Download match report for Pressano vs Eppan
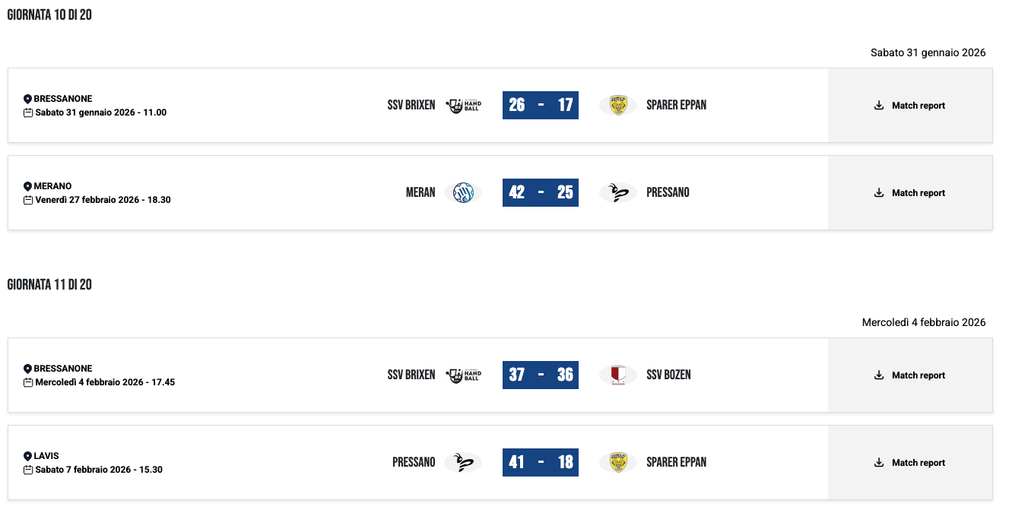 910,462
